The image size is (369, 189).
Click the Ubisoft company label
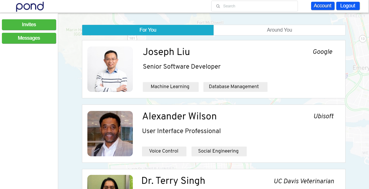pyautogui.click(x=324, y=116)
